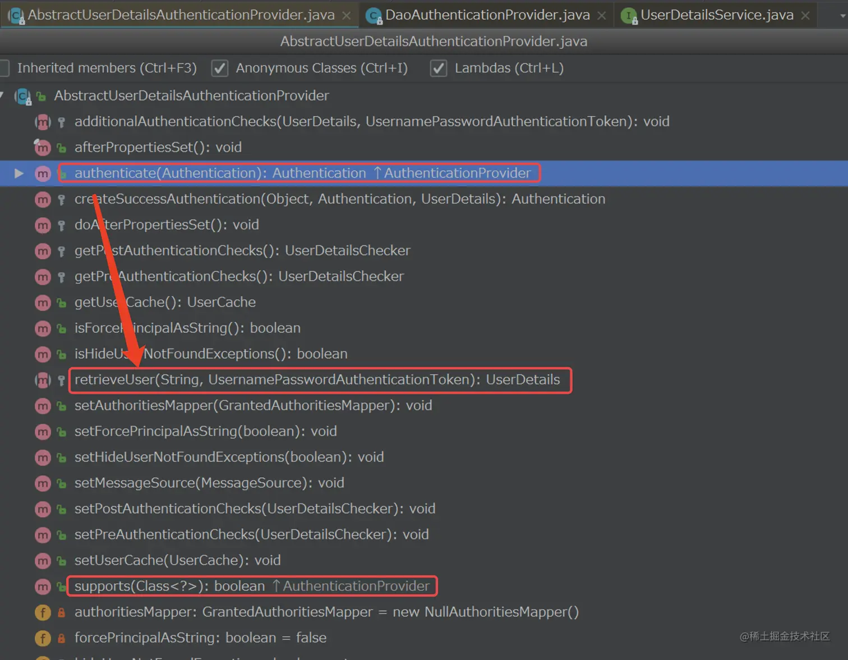Select createSuccessAuthentication method row
This screenshot has width=848, height=660.
pyautogui.click(x=424, y=199)
